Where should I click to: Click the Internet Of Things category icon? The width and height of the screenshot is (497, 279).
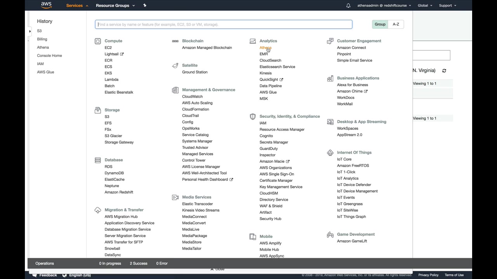330,153
